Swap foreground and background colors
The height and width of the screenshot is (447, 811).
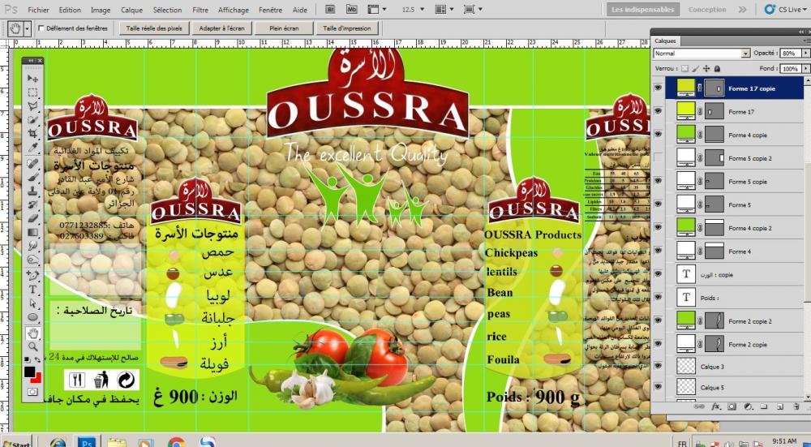pos(38,360)
